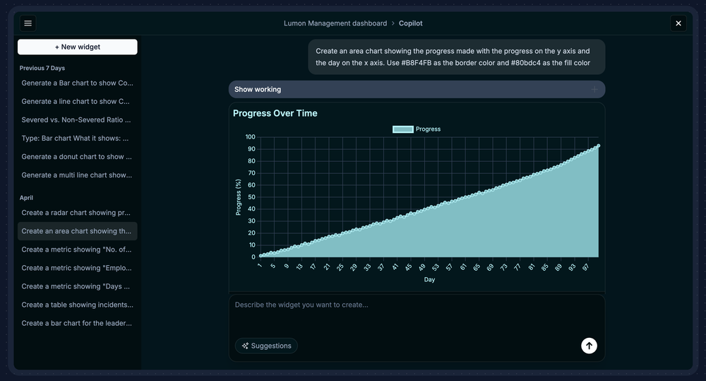Viewport: 706px width, 381px height.
Task: Open 'Generate a Bar chart' history item
Action: pos(77,83)
